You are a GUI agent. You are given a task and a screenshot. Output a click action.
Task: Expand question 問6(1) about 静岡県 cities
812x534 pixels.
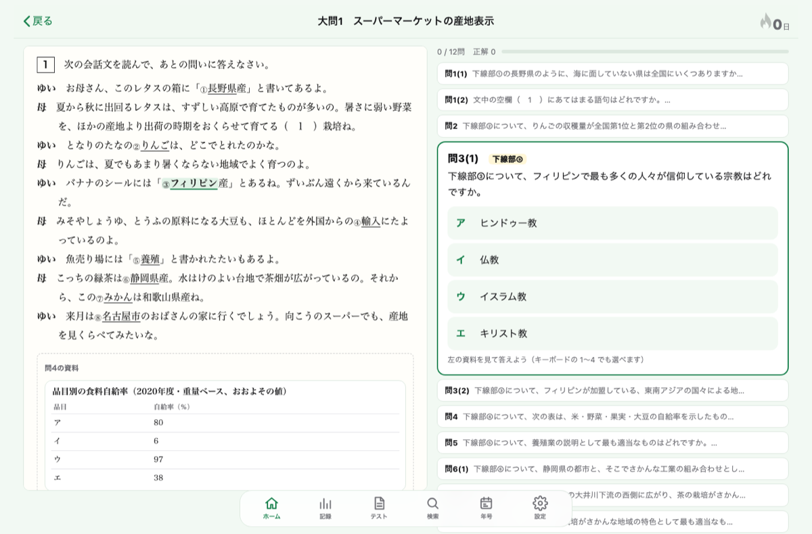[x=612, y=469]
